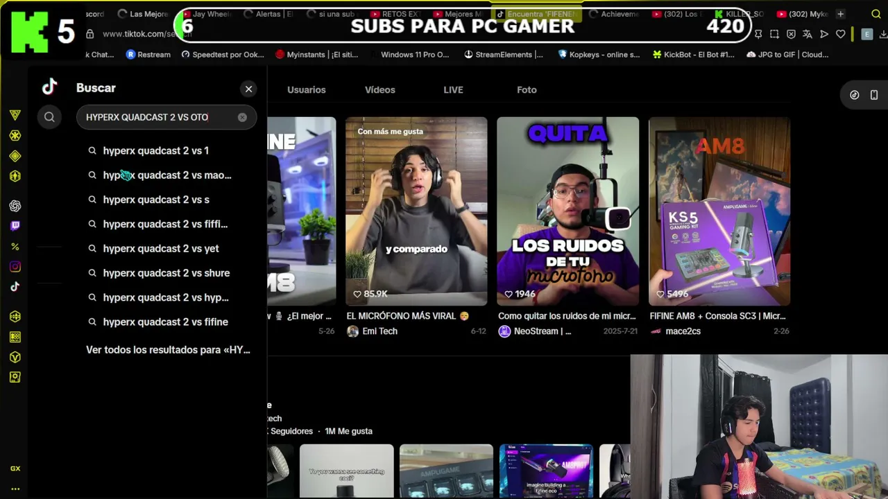The height and width of the screenshot is (499, 888).
Task: Open the Twitch sidebar icon
Action: 15,226
